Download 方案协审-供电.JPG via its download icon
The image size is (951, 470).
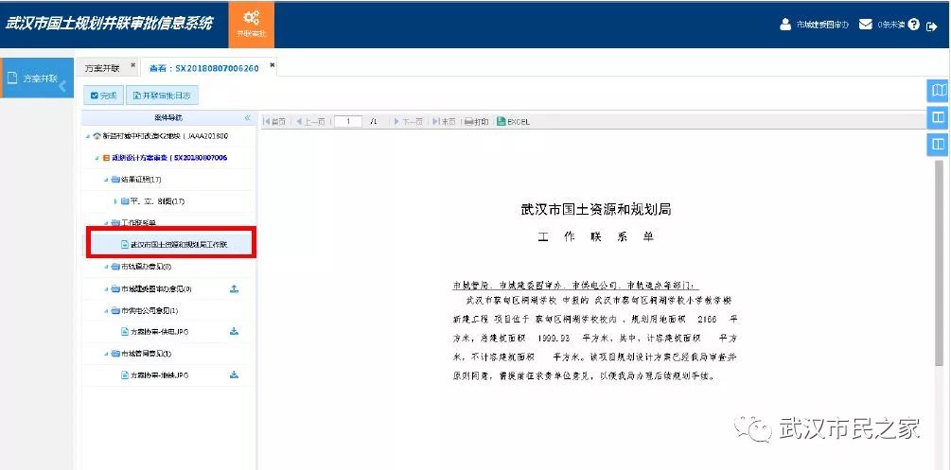[x=235, y=332]
